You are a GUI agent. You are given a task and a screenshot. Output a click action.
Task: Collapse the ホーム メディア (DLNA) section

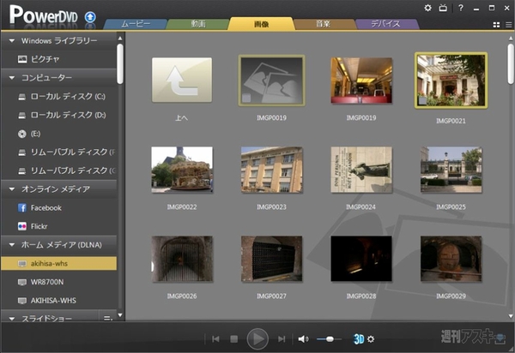pyautogui.click(x=12, y=245)
